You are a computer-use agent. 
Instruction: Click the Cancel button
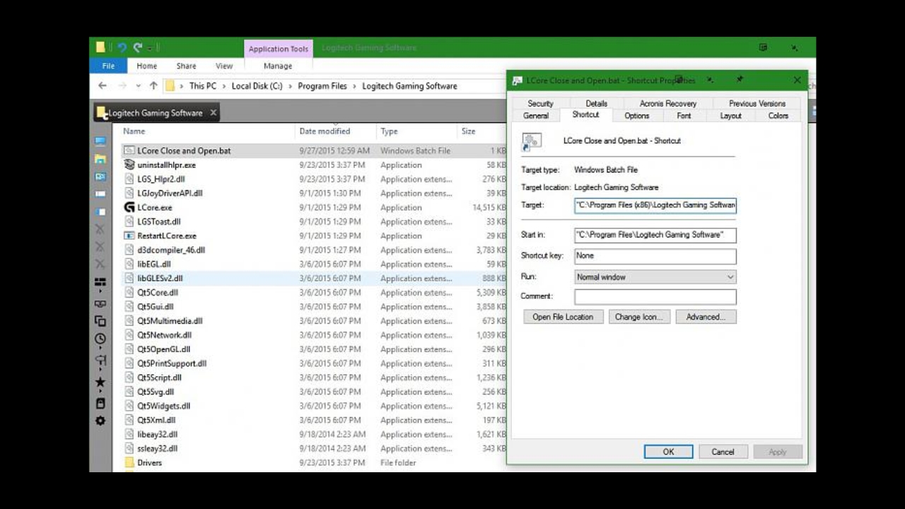(x=723, y=452)
